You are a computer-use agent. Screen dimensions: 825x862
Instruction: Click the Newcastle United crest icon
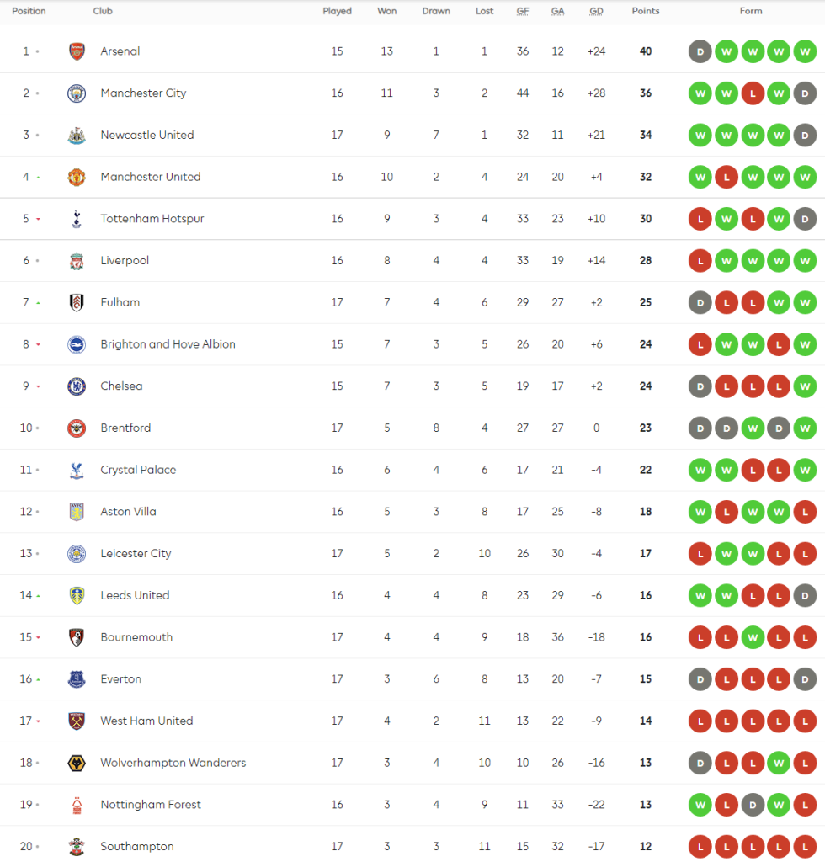point(77,135)
